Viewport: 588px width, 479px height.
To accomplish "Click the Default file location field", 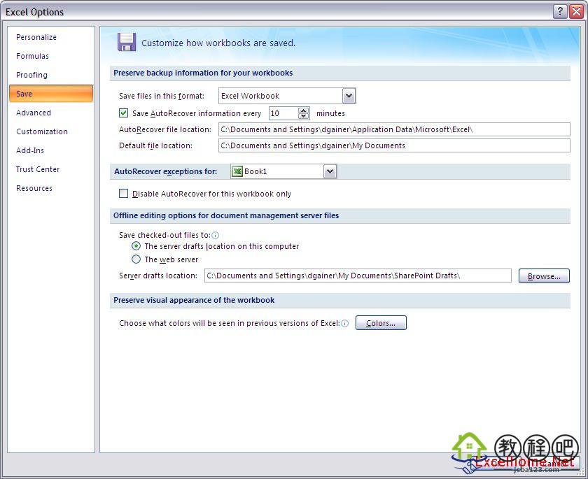I will [x=394, y=145].
